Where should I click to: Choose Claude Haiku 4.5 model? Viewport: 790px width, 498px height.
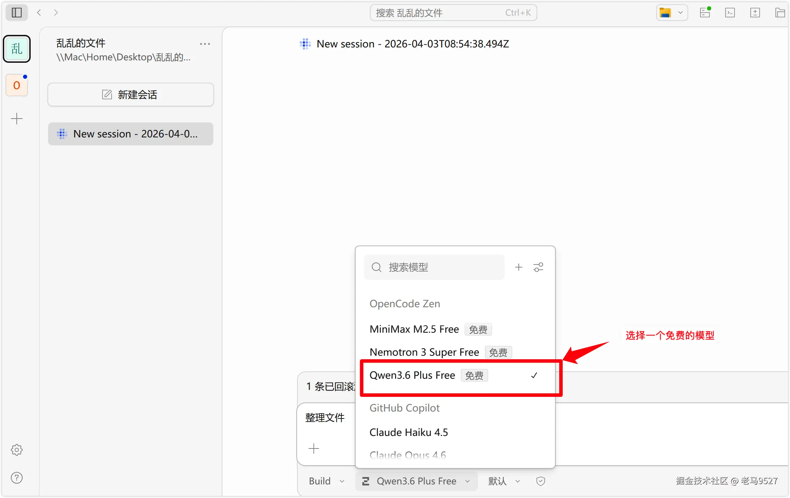click(x=409, y=432)
